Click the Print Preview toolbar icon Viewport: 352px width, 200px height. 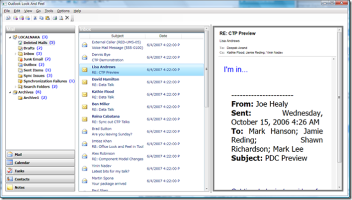61,18
